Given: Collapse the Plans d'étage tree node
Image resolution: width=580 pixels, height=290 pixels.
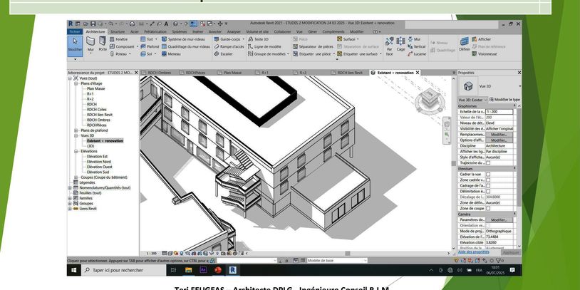Looking at the screenshot, I should (x=76, y=83).
